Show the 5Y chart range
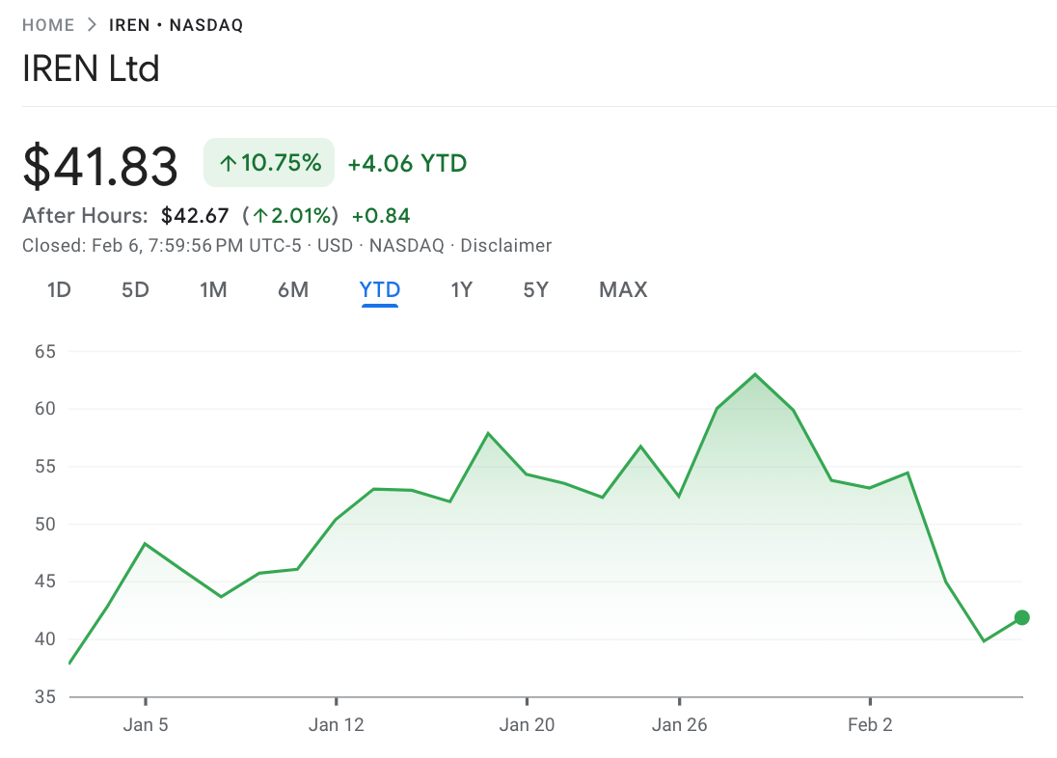The height and width of the screenshot is (758, 1057). tap(536, 290)
